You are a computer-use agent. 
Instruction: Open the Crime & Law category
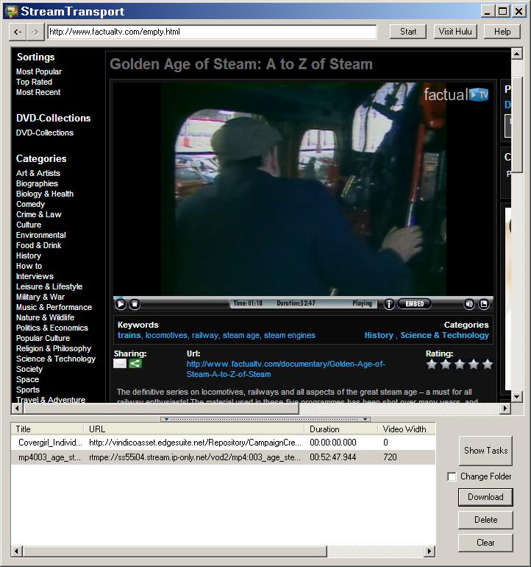39,214
